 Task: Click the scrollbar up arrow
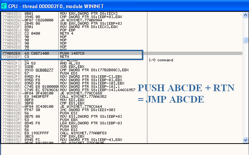point(245,15)
